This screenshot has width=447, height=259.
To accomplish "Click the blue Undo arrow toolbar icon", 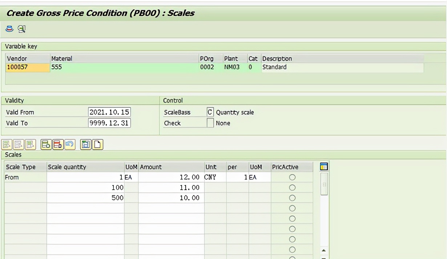I will coord(69,145).
